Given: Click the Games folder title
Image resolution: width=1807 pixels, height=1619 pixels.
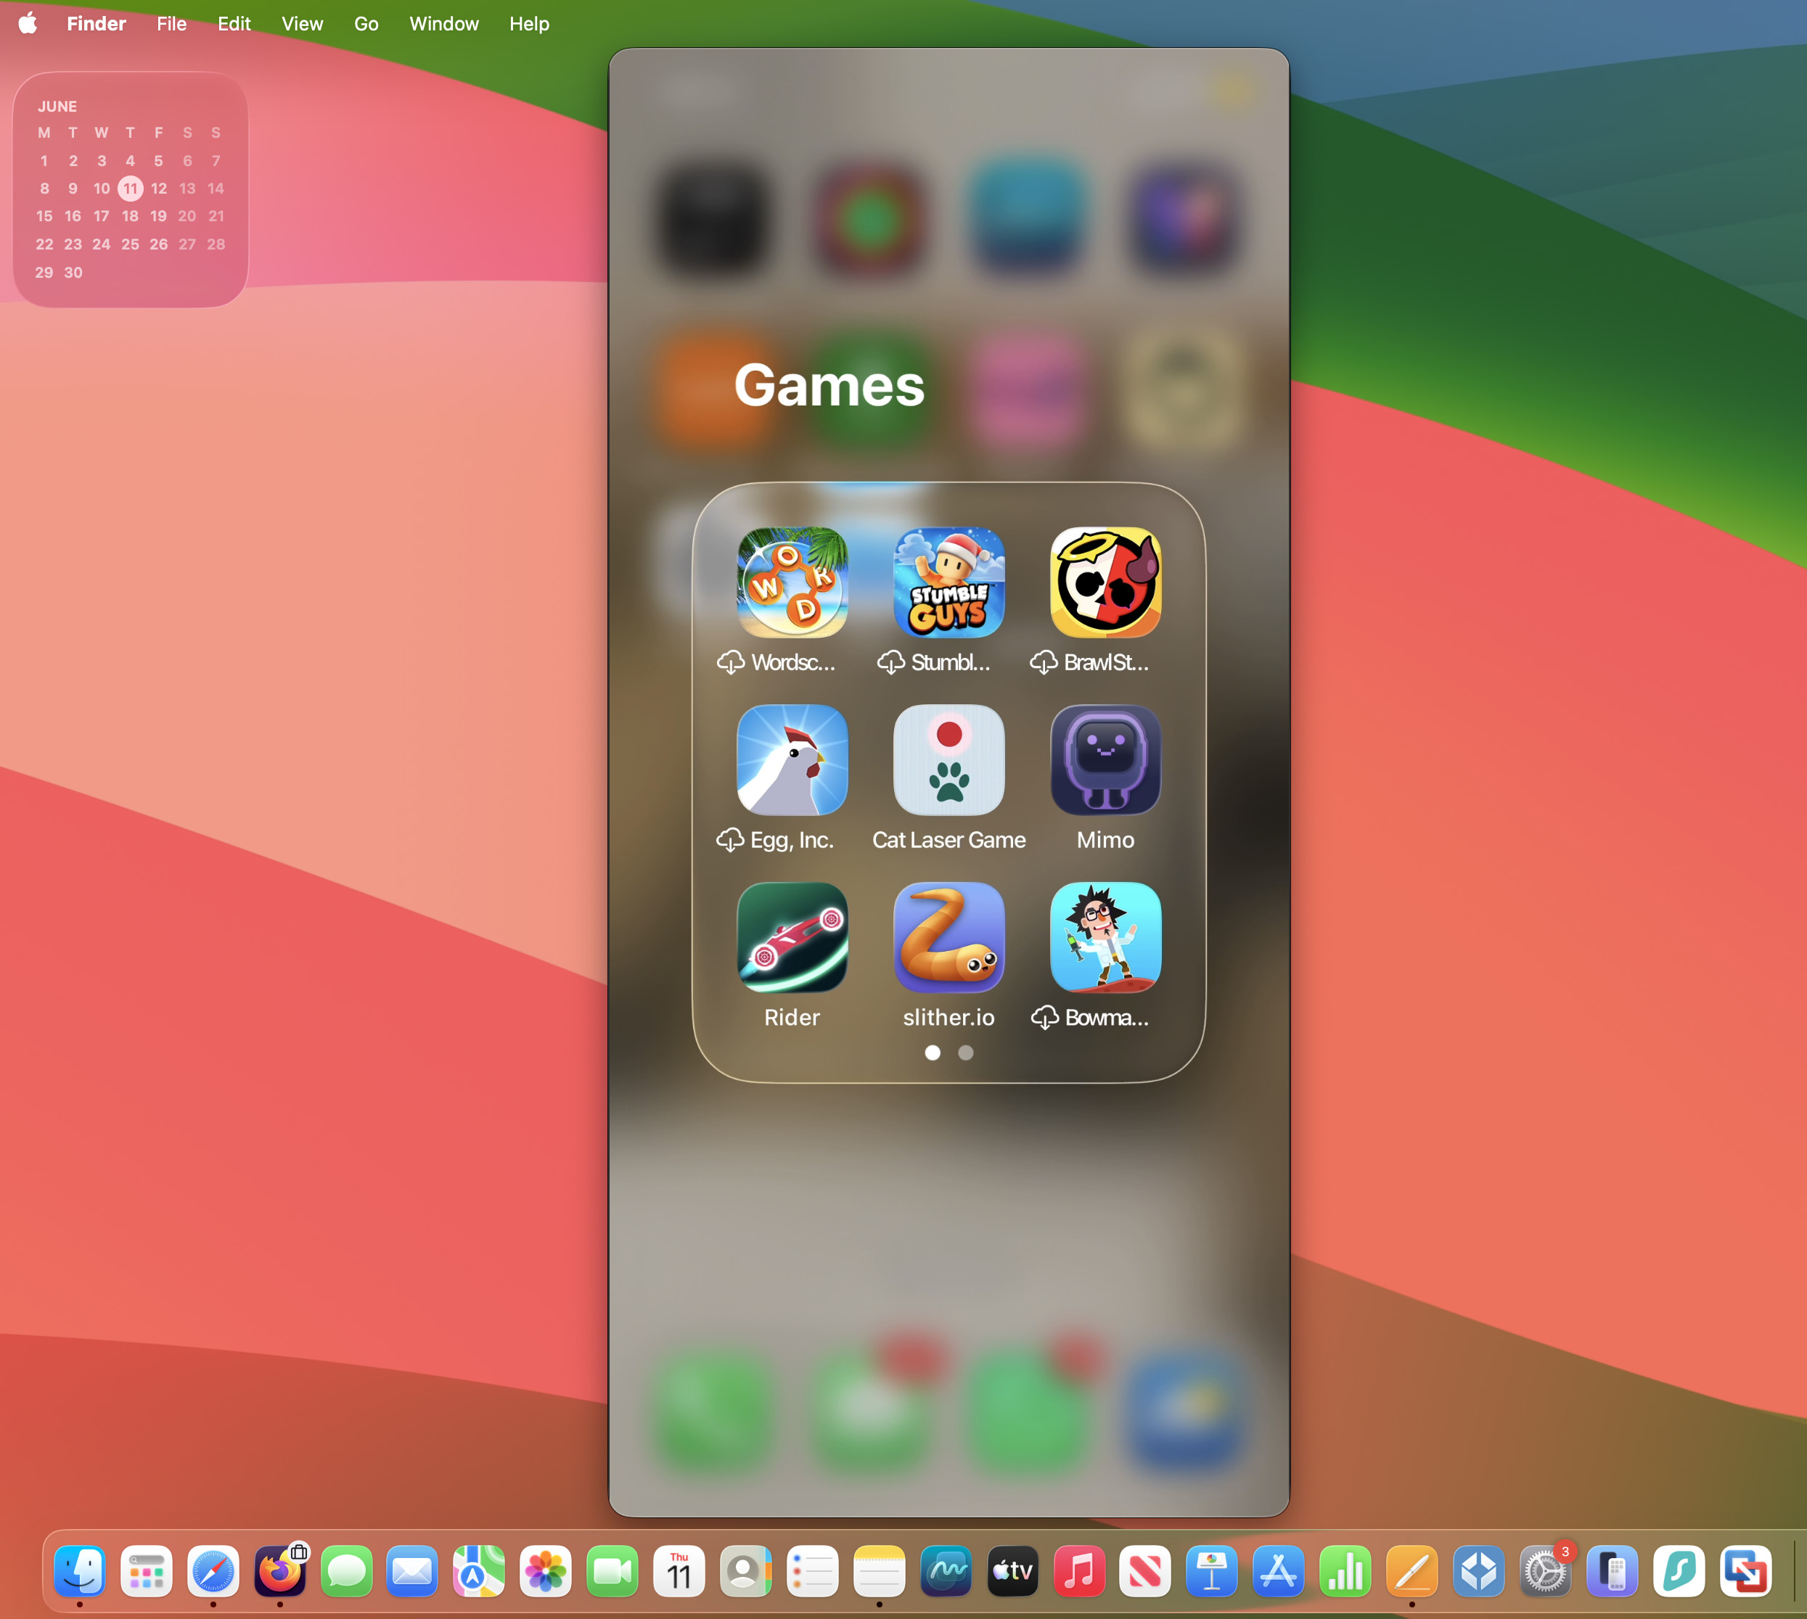Looking at the screenshot, I should coord(829,385).
